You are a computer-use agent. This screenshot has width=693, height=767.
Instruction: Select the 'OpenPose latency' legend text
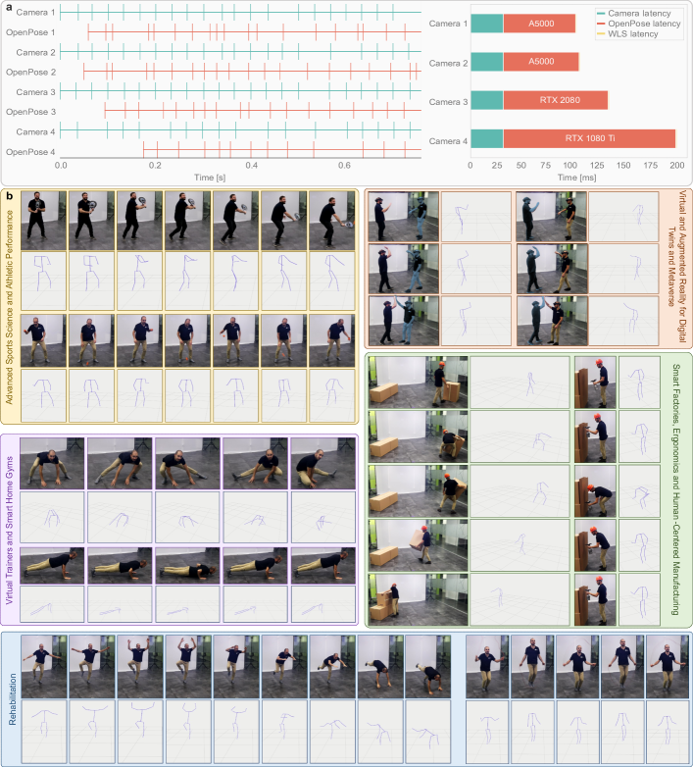coord(644,24)
